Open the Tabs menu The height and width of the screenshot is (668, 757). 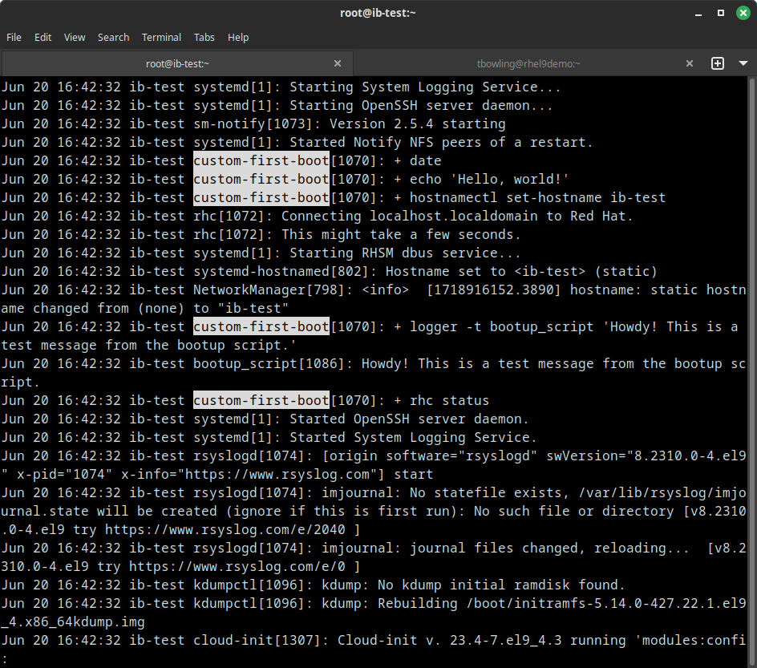click(204, 37)
